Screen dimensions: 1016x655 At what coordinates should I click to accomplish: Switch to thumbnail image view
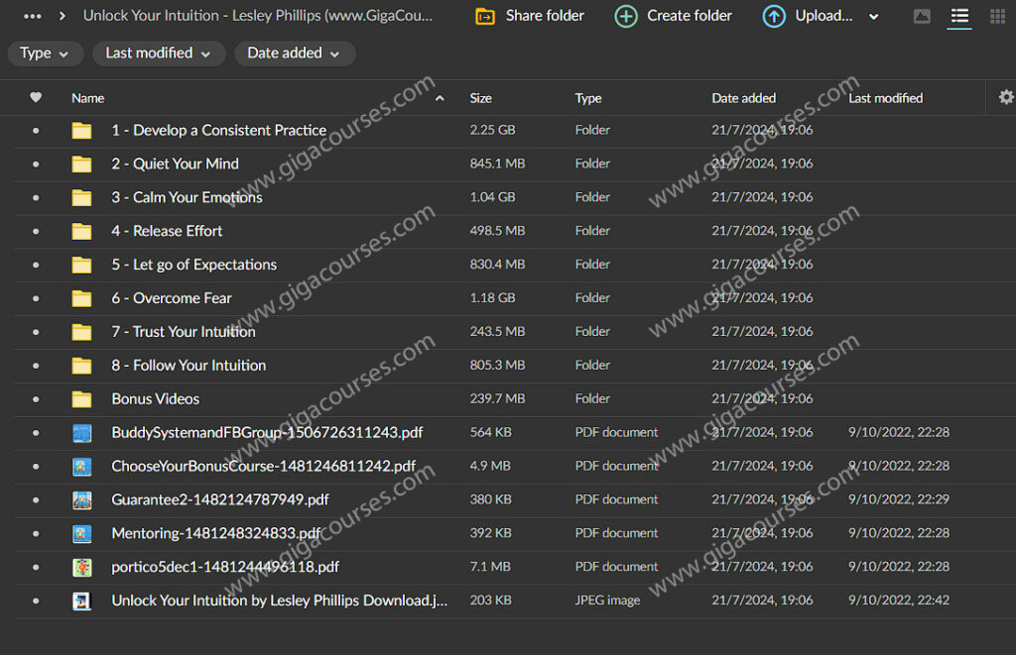[x=922, y=16]
